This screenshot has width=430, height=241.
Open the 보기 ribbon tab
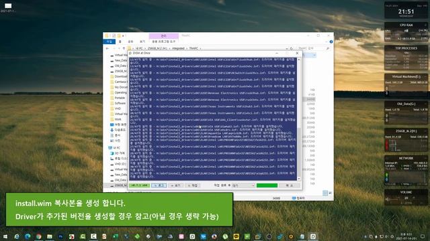coord(142,42)
